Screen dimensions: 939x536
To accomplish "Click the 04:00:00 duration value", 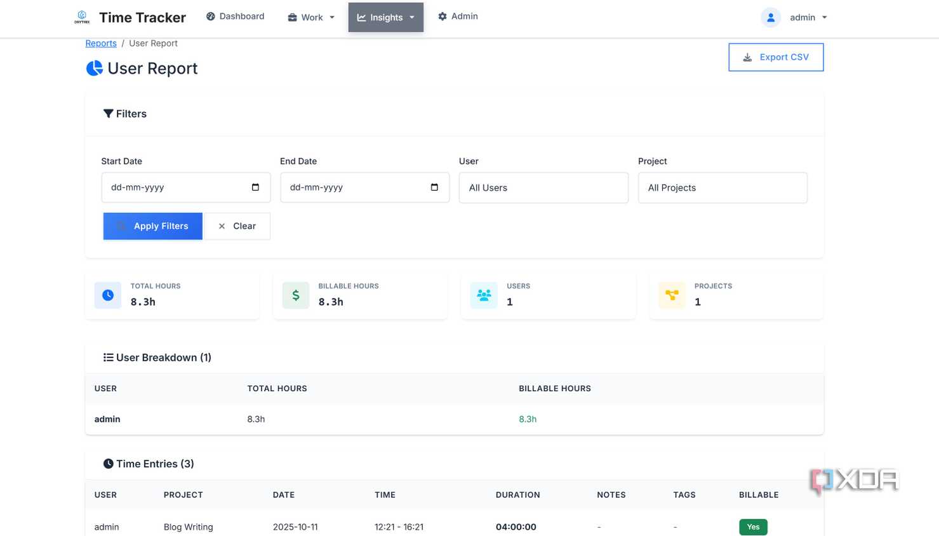I will (516, 527).
